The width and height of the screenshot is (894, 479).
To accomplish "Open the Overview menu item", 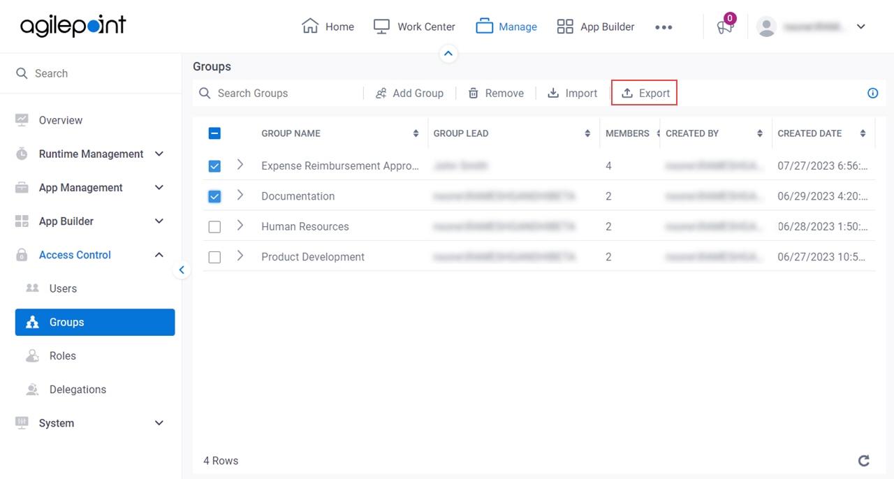I will click(60, 120).
